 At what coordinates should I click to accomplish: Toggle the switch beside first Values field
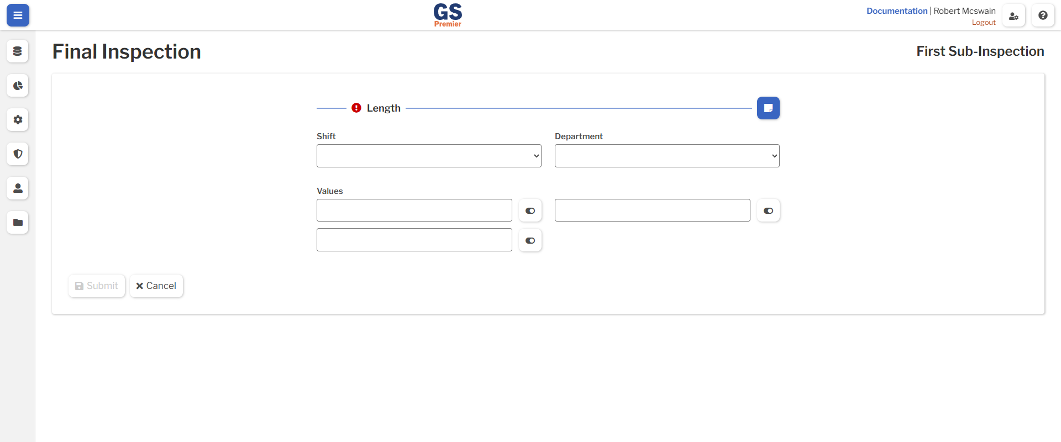coord(530,211)
